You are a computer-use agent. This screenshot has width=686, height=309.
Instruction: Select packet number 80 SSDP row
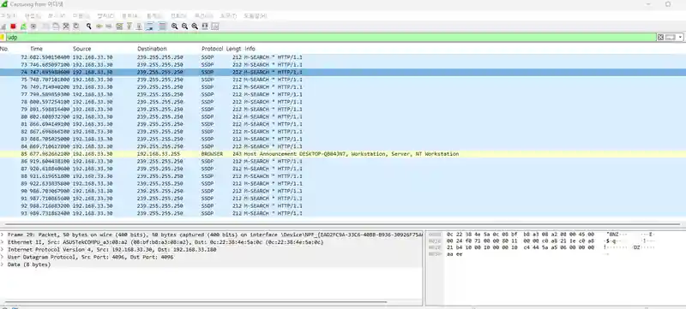[x=343, y=116]
